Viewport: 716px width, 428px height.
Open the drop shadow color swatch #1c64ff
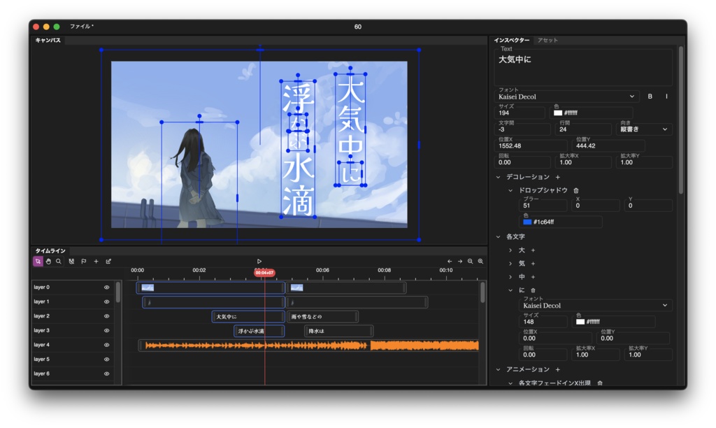click(x=527, y=222)
